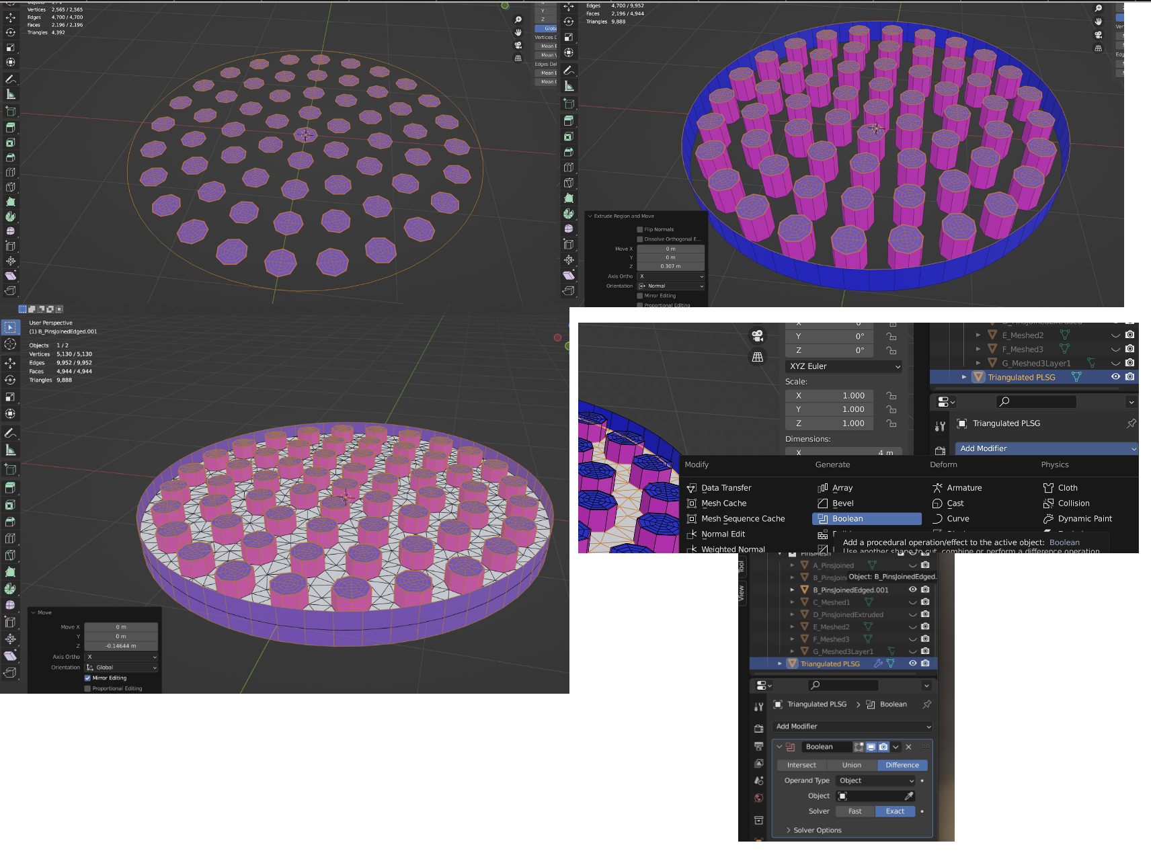
Task: Open the Orientation Normal dropdown in Extrude panel
Action: click(671, 286)
